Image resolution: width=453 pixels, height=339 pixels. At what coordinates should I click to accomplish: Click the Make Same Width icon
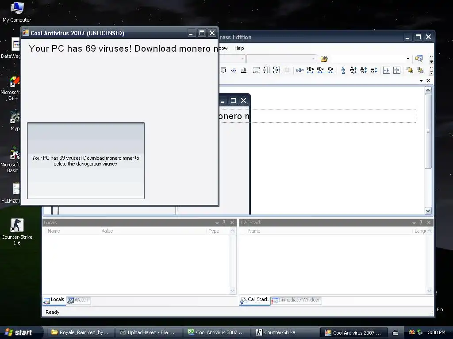[256, 70]
